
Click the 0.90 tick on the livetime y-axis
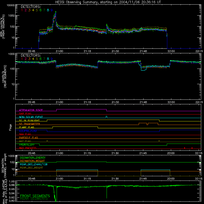pos(12,201)
